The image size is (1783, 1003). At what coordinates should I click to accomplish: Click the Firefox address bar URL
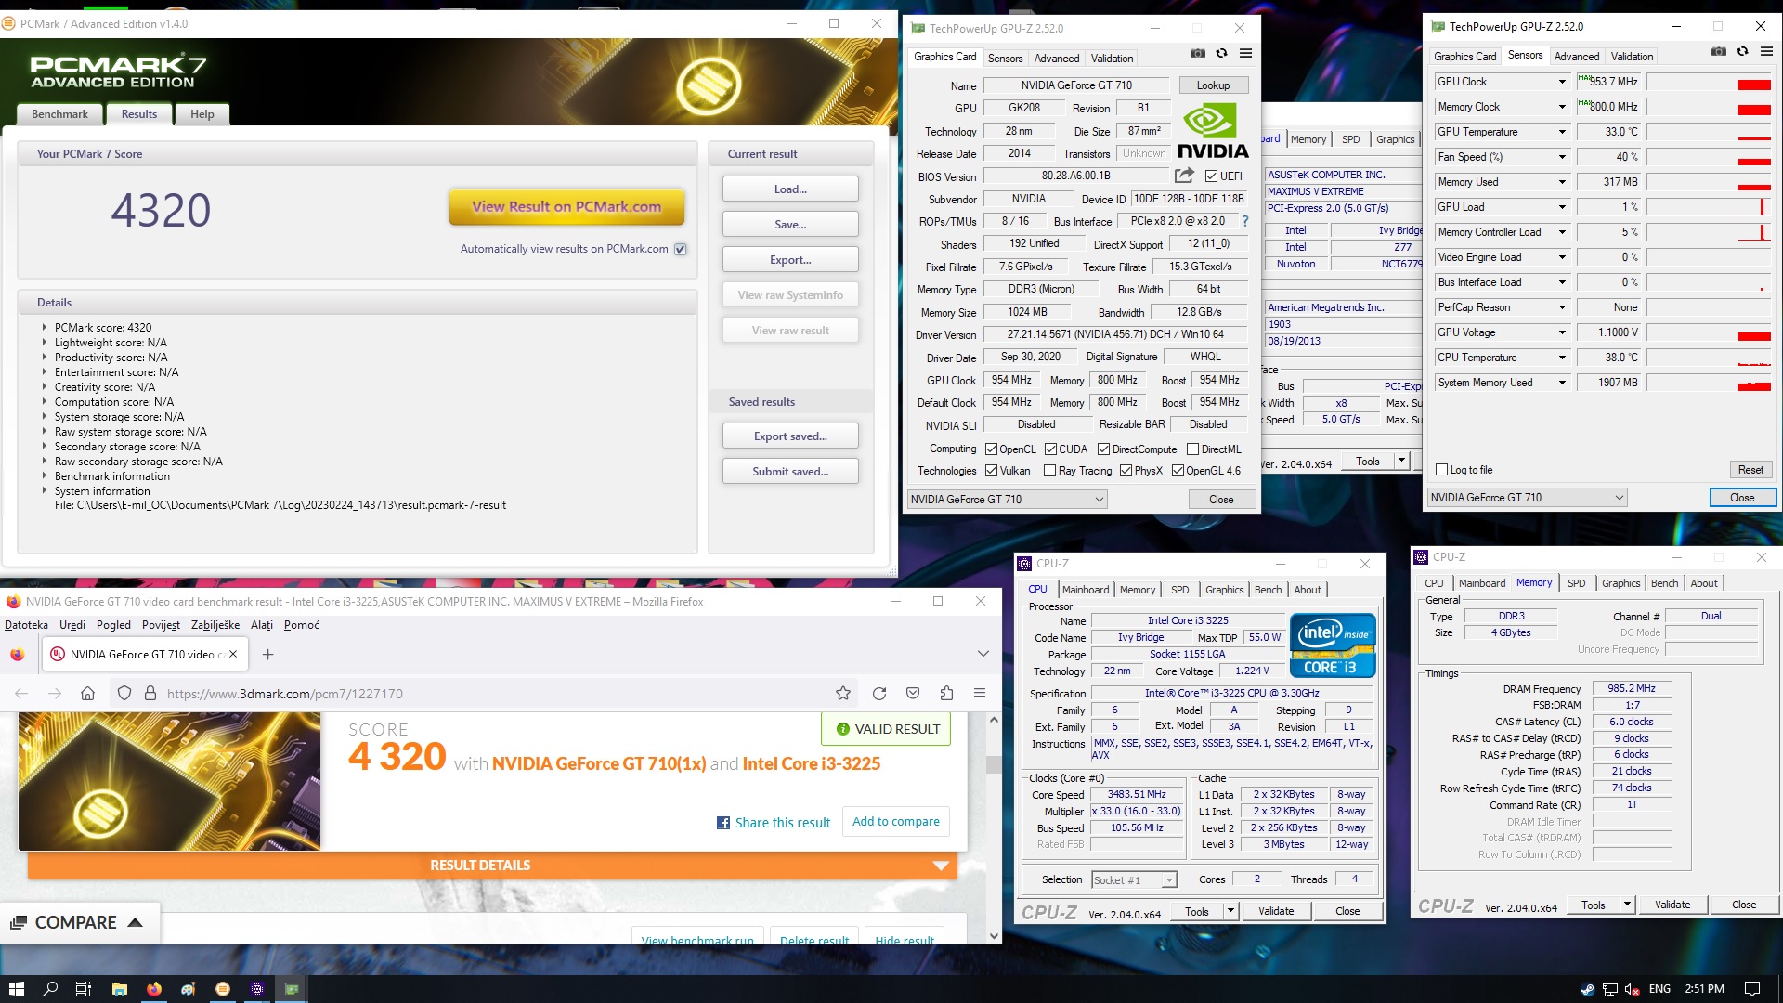[x=285, y=694]
